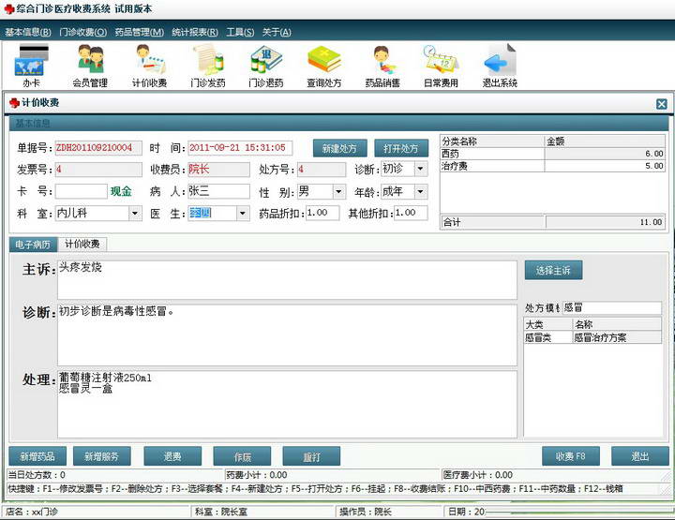Expand the 年龄 dropdown showing 成年
675x520 pixels.
[421, 191]
